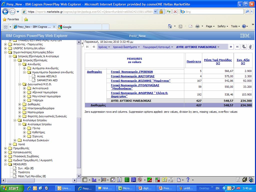The image size is (256, 192).
Task: Open the browser Safety menu
Action: coord(223,26)
